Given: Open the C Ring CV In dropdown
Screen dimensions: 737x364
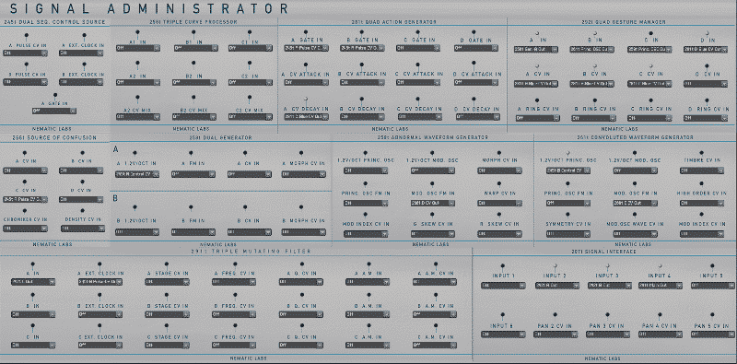Looking at the screenshot, I should (649, 118).
